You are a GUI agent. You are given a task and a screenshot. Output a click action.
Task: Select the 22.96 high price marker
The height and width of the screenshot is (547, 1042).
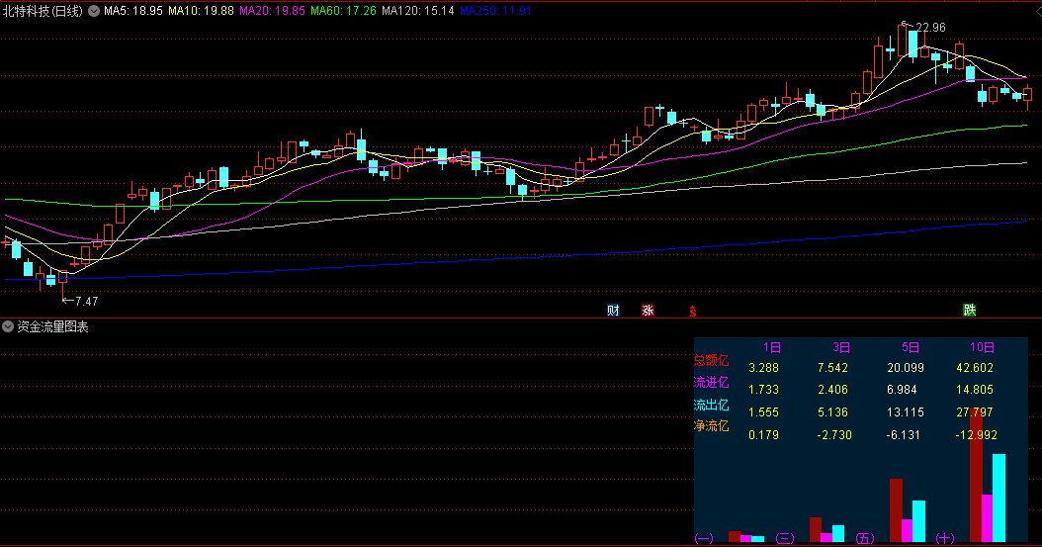[929, 28]
